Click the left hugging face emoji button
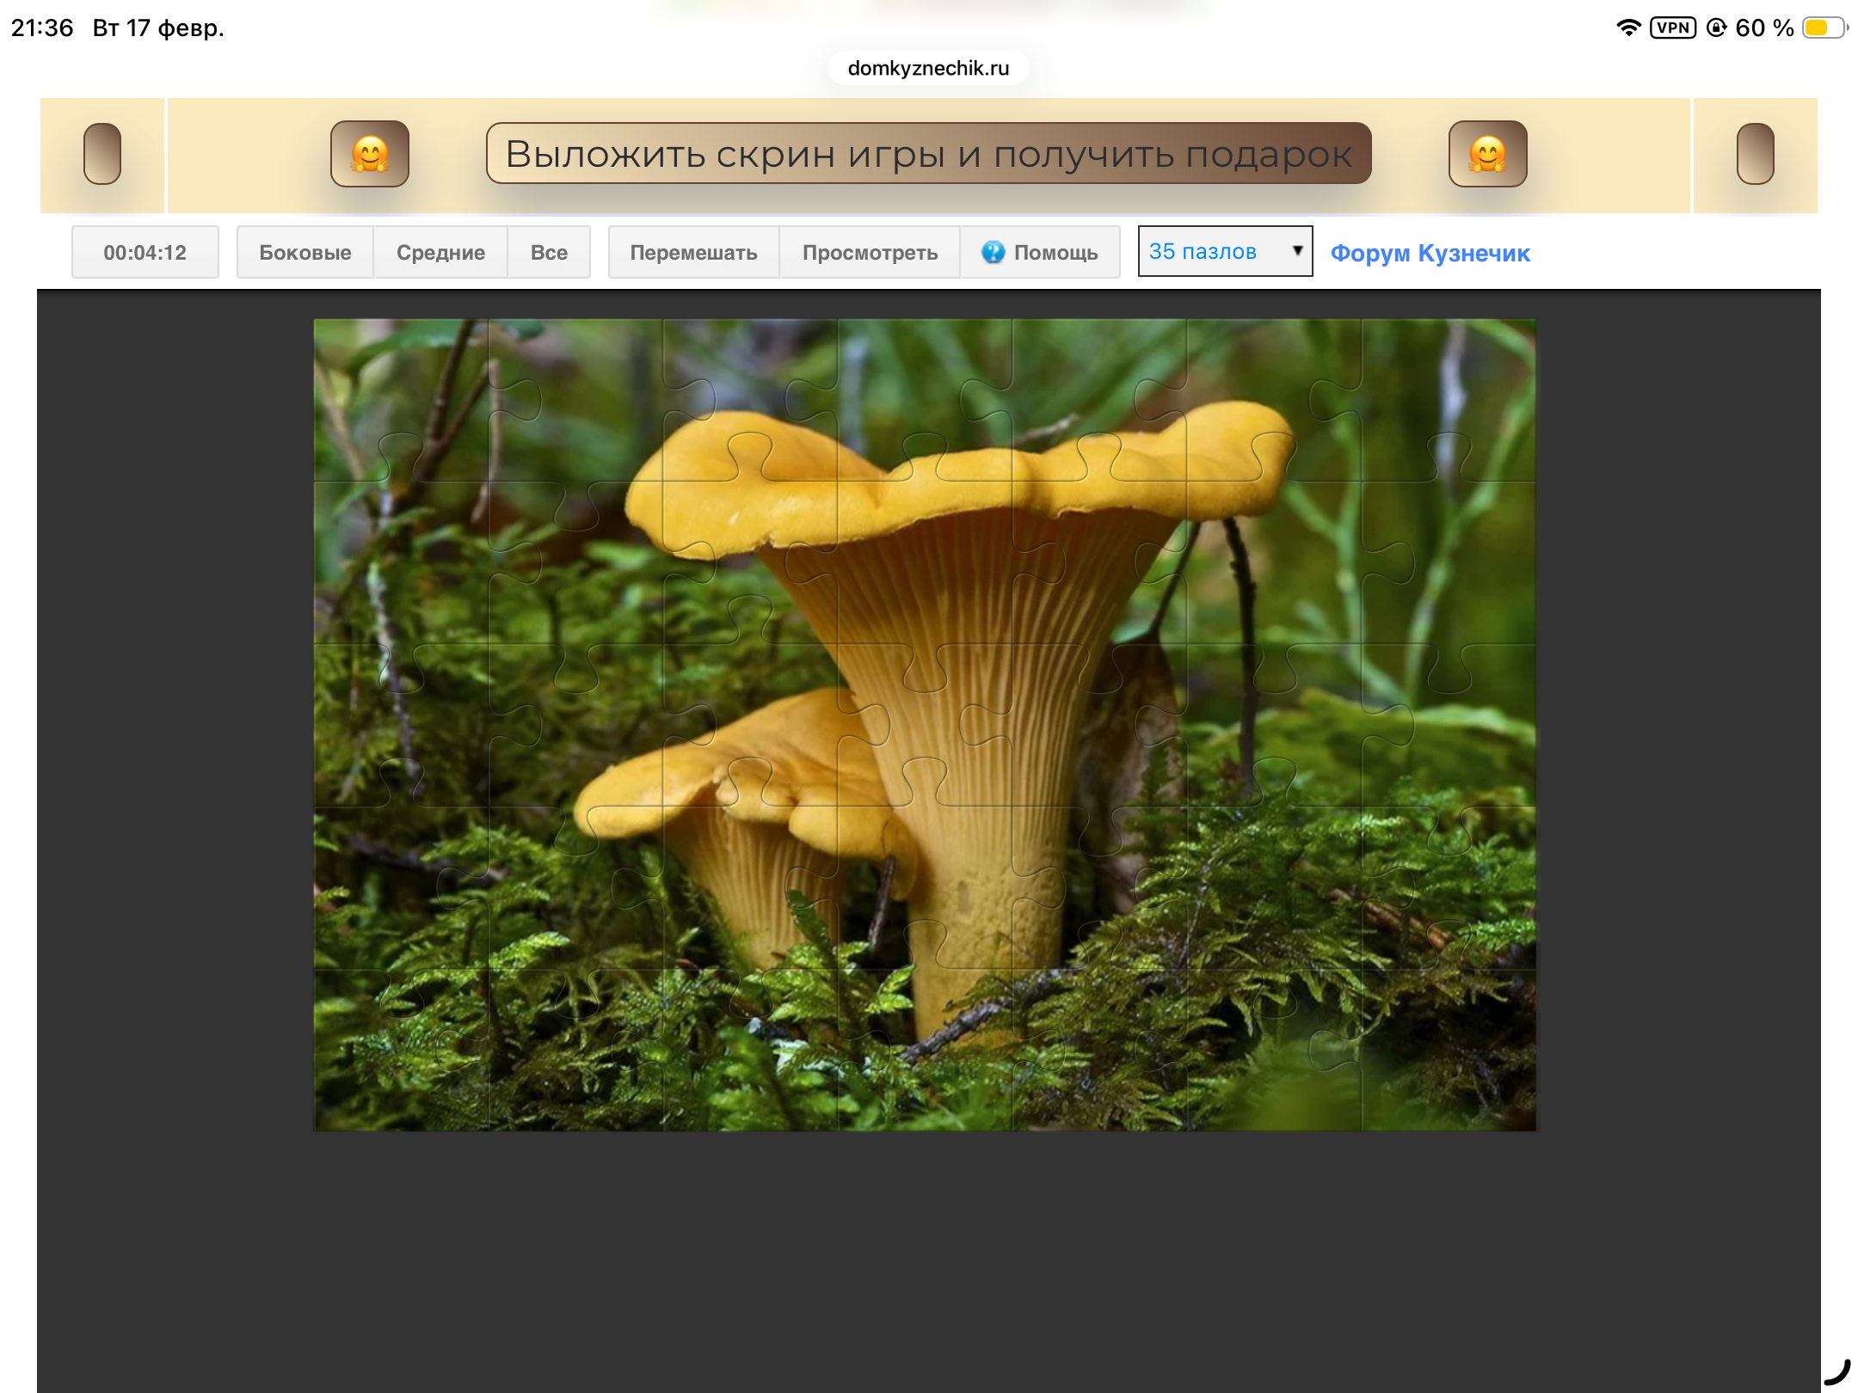1858x1393 pixels. 370,154
